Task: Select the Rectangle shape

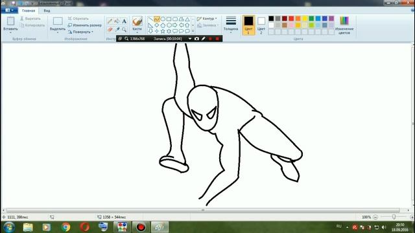Action: coord(169,19)
